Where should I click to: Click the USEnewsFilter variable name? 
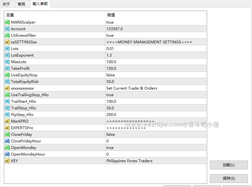click(x=24, y=36)
